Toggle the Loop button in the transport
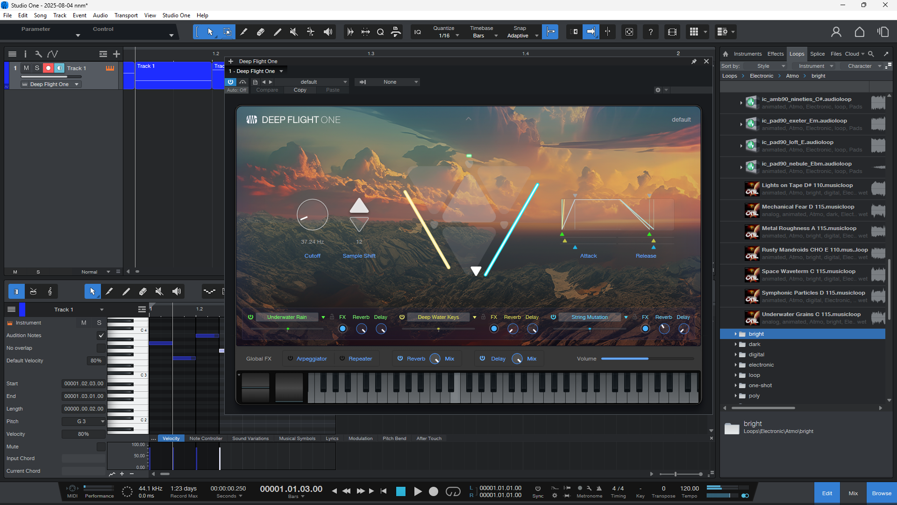 [453, 491]
